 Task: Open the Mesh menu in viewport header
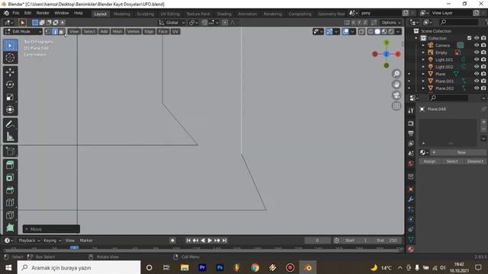click(117, 31)
